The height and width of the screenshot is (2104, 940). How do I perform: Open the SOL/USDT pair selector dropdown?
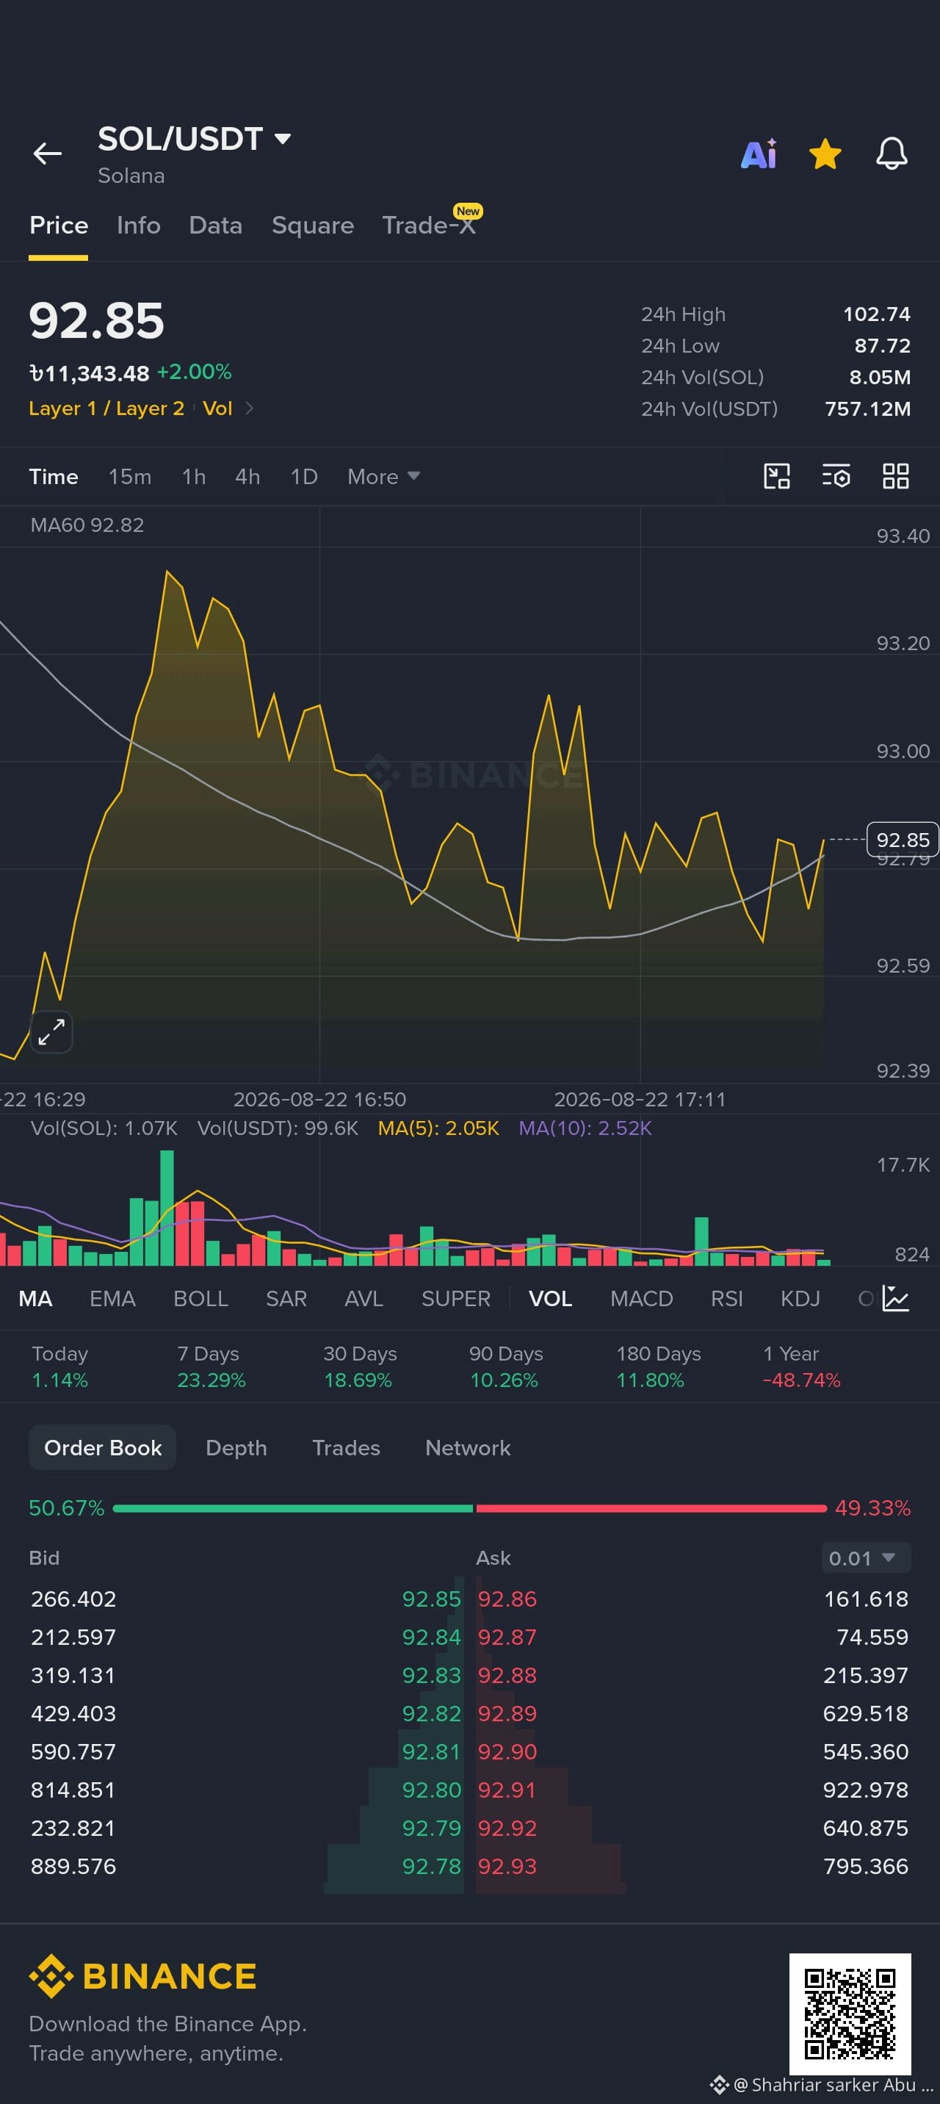195,139
